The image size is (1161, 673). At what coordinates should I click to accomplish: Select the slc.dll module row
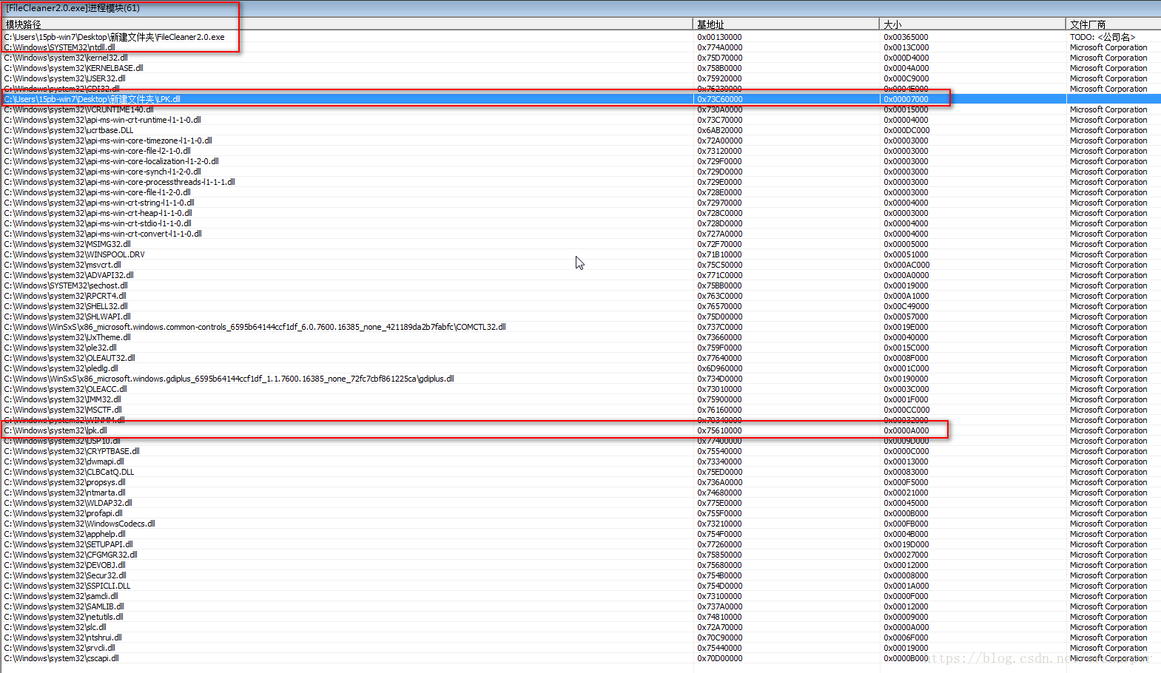point(580,627)
